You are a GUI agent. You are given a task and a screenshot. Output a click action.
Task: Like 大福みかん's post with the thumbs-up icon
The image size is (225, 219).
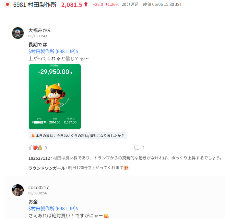(x=31, y=148)
